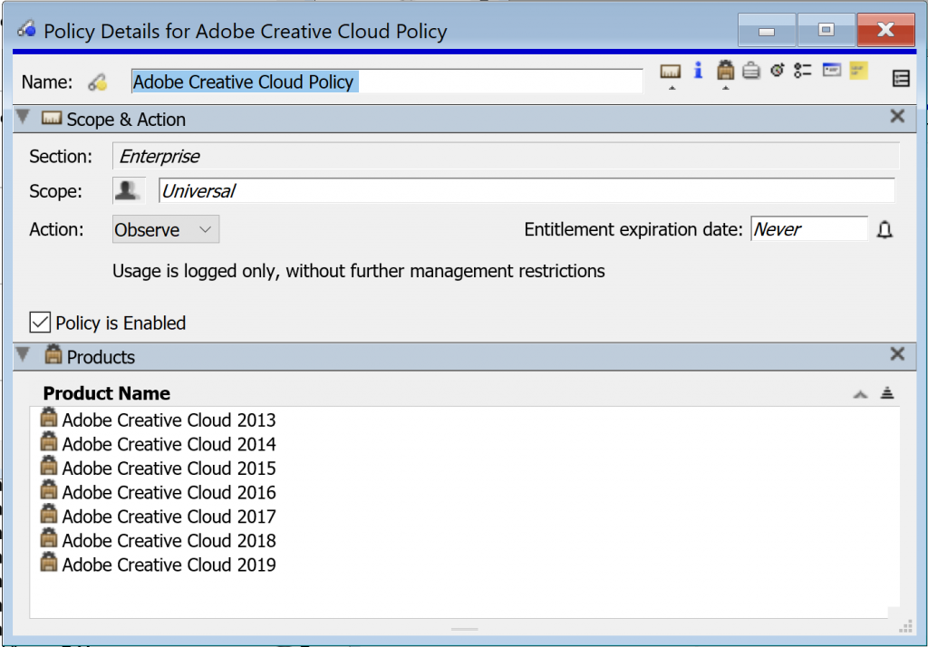Image resolution: width=928 pixels, height=647 pixels.
Task: Click the product icon for Adobe Creative Cloud 2019
Action: point(49,563)
